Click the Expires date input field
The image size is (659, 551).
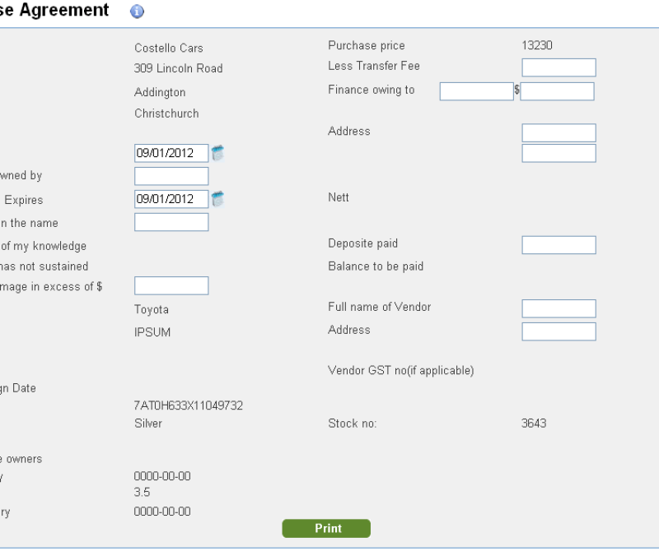point(171,199)
